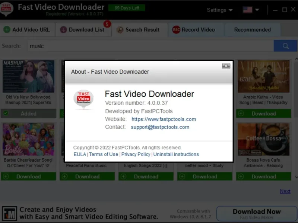Screen dimensions: 298x223
Task: Select the Search Result tab
Action: point(140,30)
